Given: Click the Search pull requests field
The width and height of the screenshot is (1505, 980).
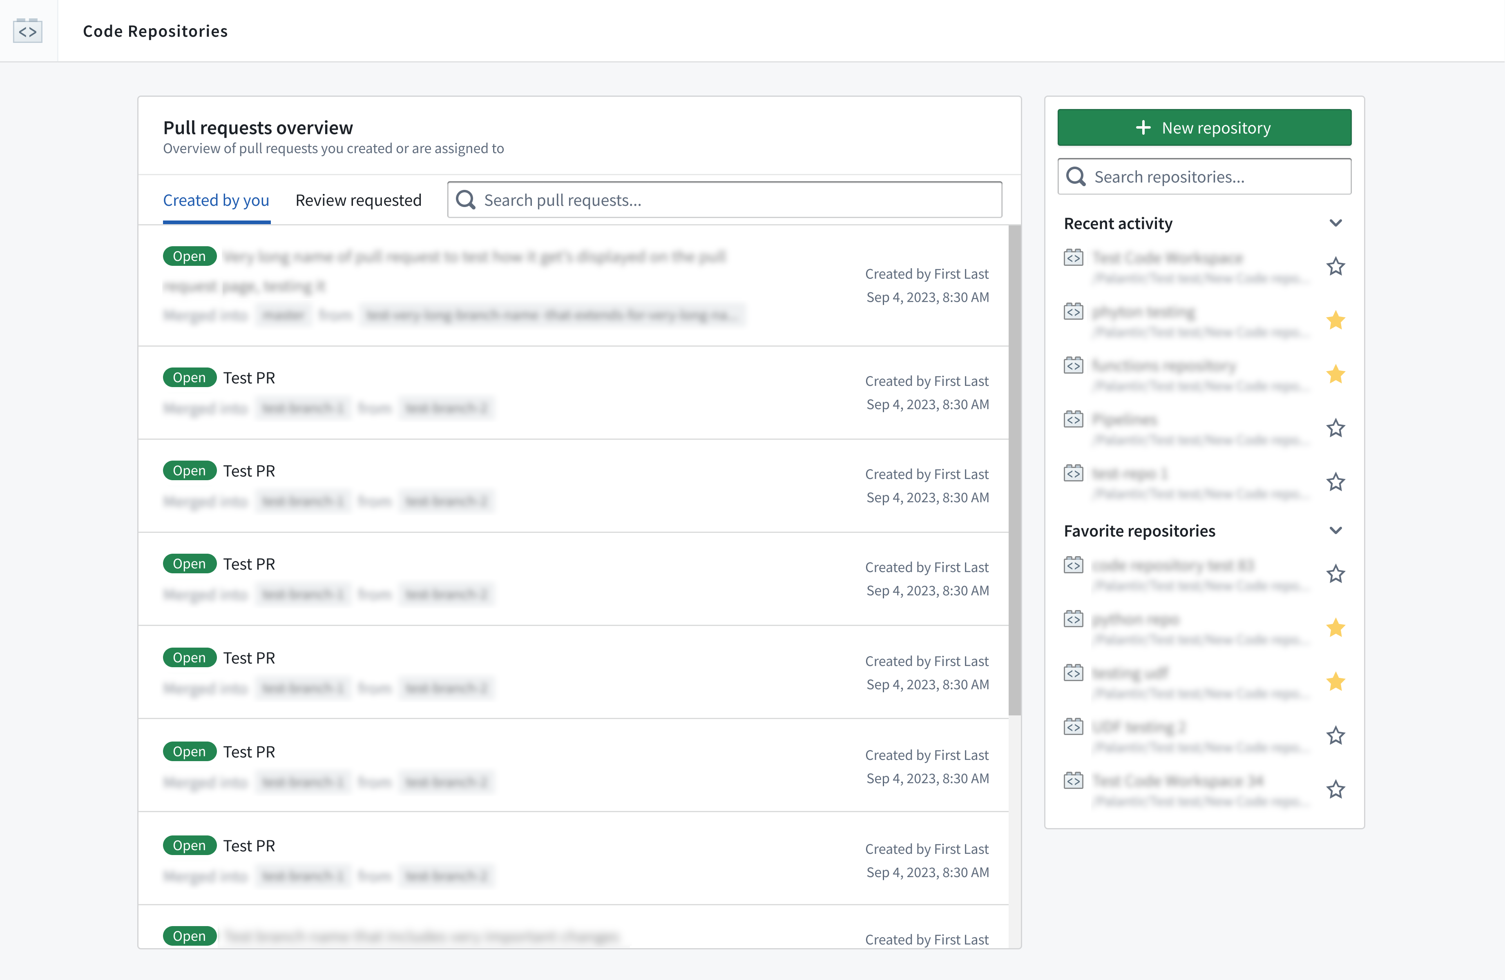Looking at the screenshot, I should coord(725,200).
